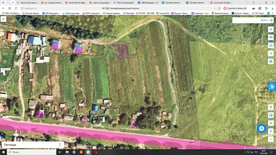Open the assistant chat side tab
Viewport: 276px width, 155px height.
(272, 86)
